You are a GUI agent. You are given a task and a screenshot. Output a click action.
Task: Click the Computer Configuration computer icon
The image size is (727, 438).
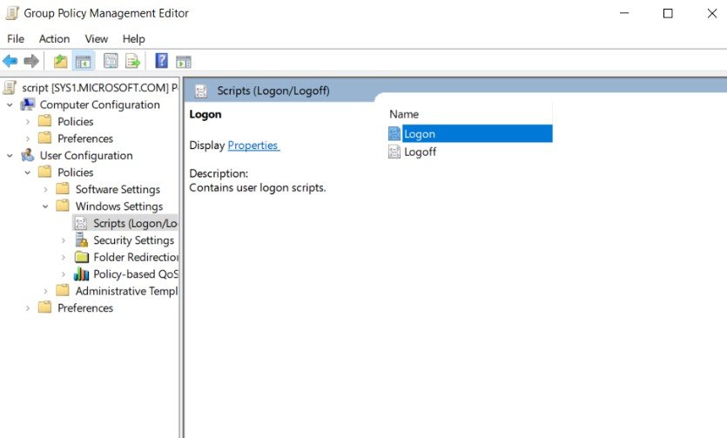28,104
